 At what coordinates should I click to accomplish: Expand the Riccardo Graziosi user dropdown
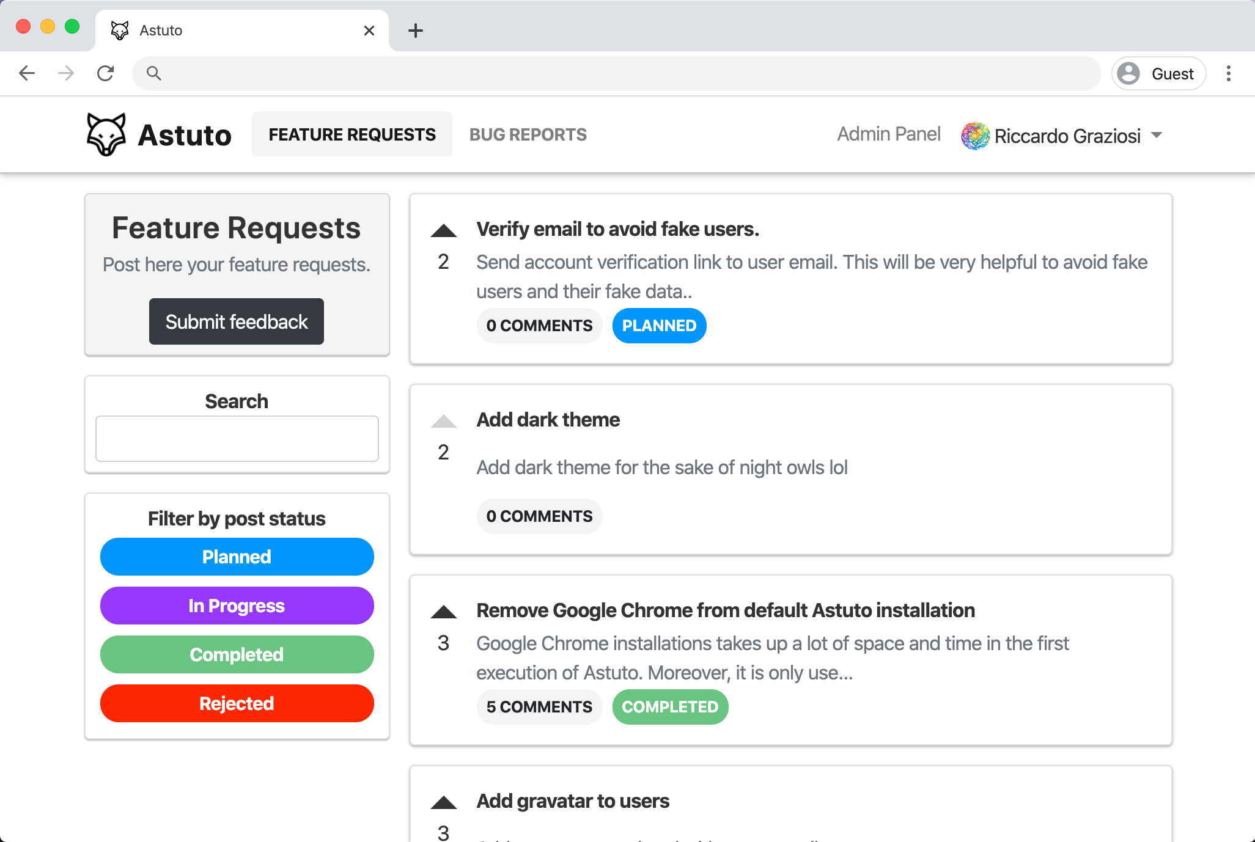(1156, 135)
